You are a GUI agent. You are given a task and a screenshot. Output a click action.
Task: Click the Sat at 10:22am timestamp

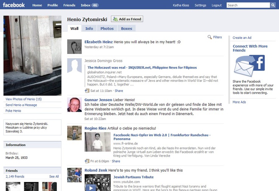[95, 119]
